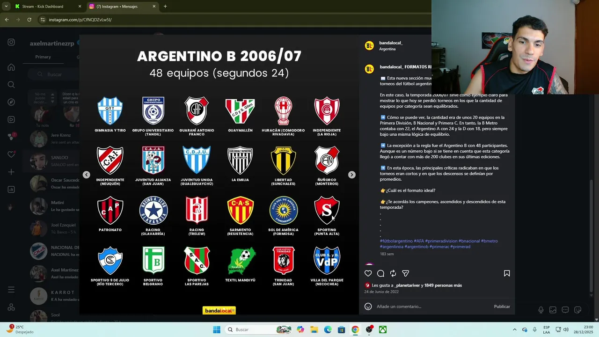Image resolution: width=599 pixels, height=337 pixels.
Task: Open a new browser tab
Action: coord(165,7)
